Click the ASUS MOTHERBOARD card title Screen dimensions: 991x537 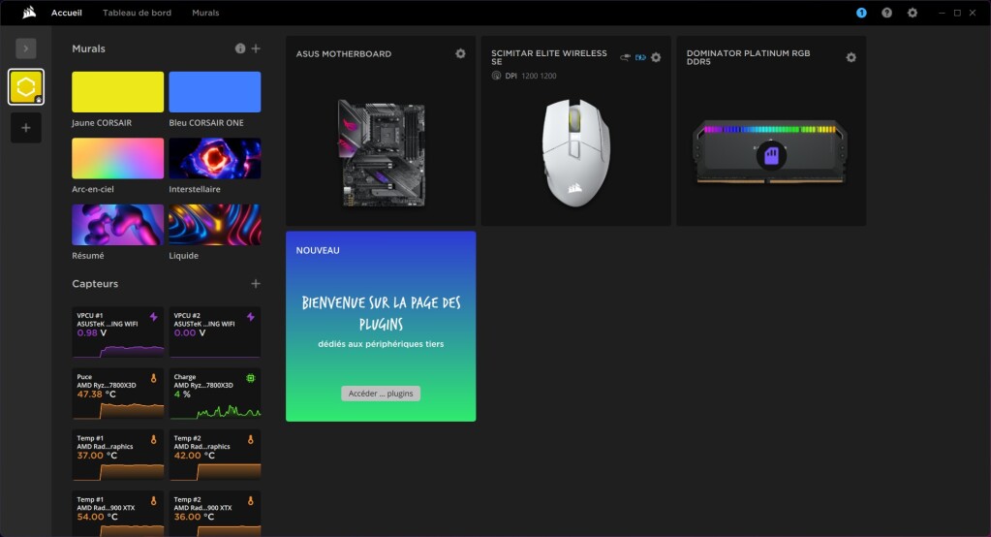point(344,53)
